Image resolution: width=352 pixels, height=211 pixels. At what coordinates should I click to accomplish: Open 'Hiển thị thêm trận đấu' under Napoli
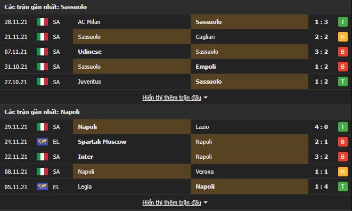[x=171, y=202]
